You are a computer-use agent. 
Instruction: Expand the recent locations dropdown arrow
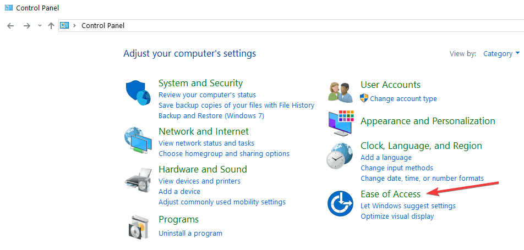[40, 26]
